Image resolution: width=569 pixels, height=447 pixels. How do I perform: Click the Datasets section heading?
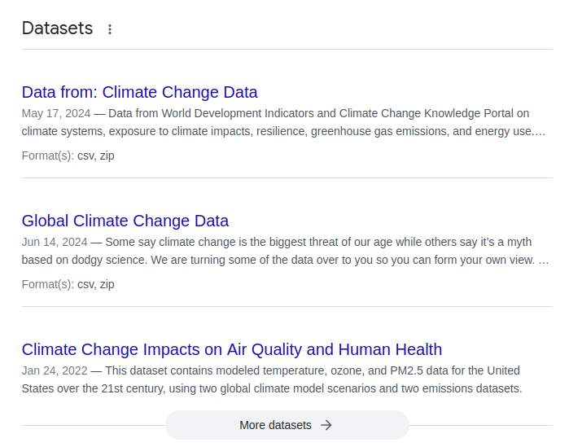coord(57,28)
